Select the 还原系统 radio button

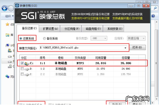pos(21,38)
